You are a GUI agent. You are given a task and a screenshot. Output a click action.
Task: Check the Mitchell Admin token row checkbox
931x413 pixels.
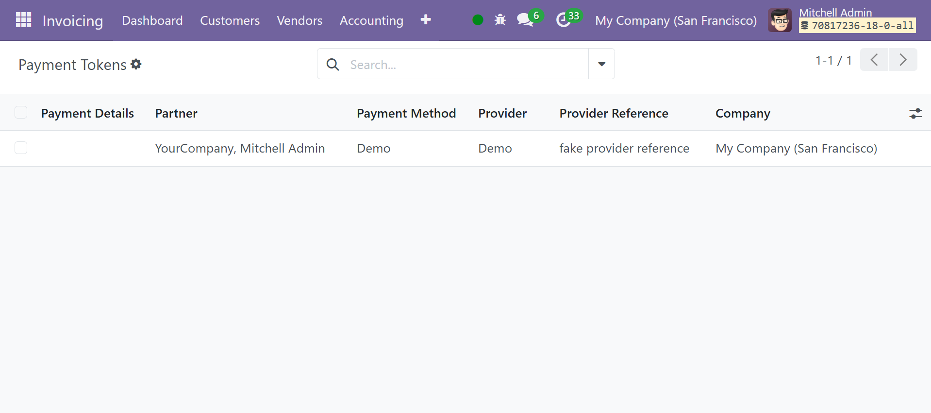coord(21,148)
